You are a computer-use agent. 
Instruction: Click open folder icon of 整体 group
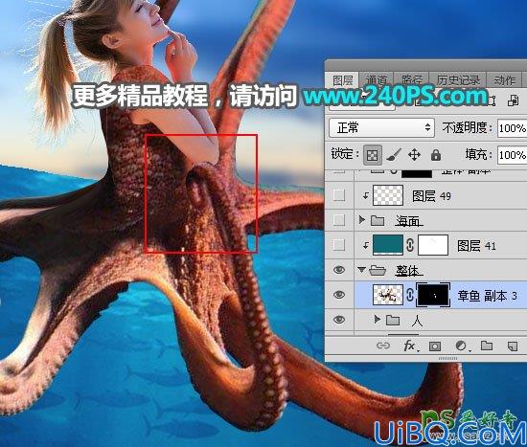pyautogui.click(x=378, y=270)
